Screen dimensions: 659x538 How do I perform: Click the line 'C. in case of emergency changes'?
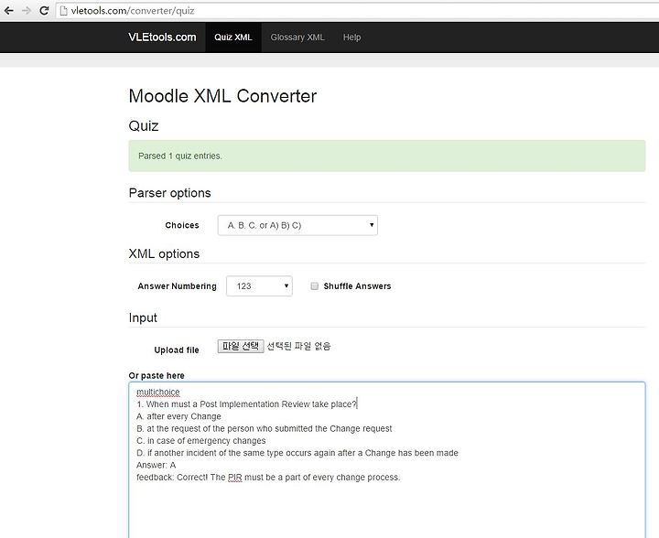(x=200, y=441)
